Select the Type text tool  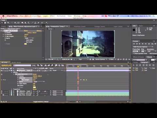[x=28, y=23]
